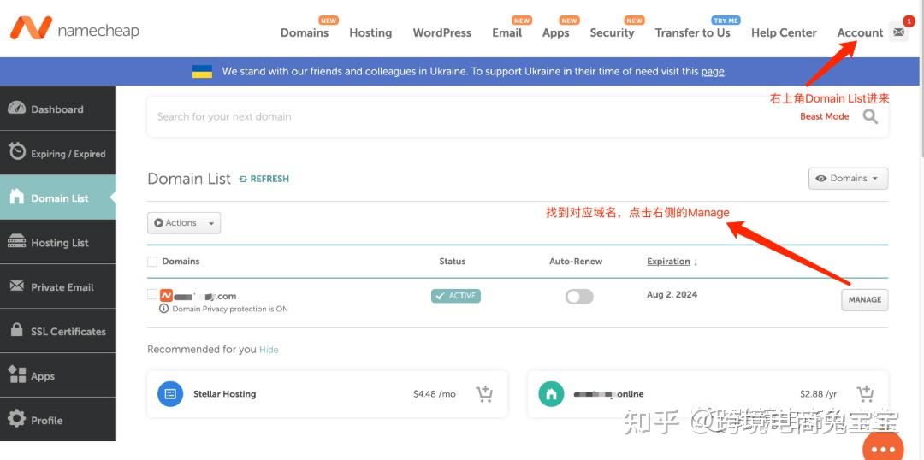This screenshot has height=460, width=924.
Task: Add Stellar Hosting to cart
Action: coord(484,394)
